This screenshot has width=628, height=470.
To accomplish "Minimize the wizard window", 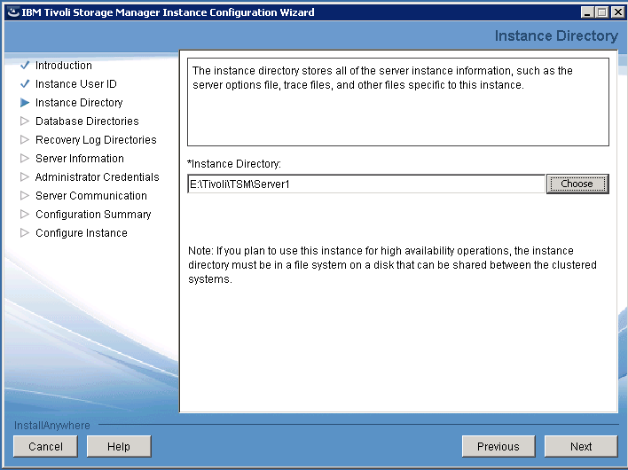I will coord(587,12).
